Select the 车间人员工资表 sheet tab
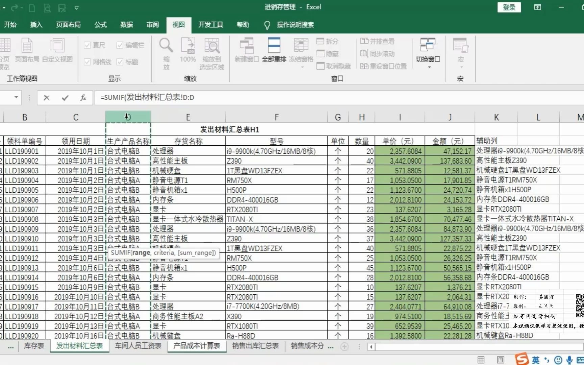The image size is (584, 365). [138, 346]
